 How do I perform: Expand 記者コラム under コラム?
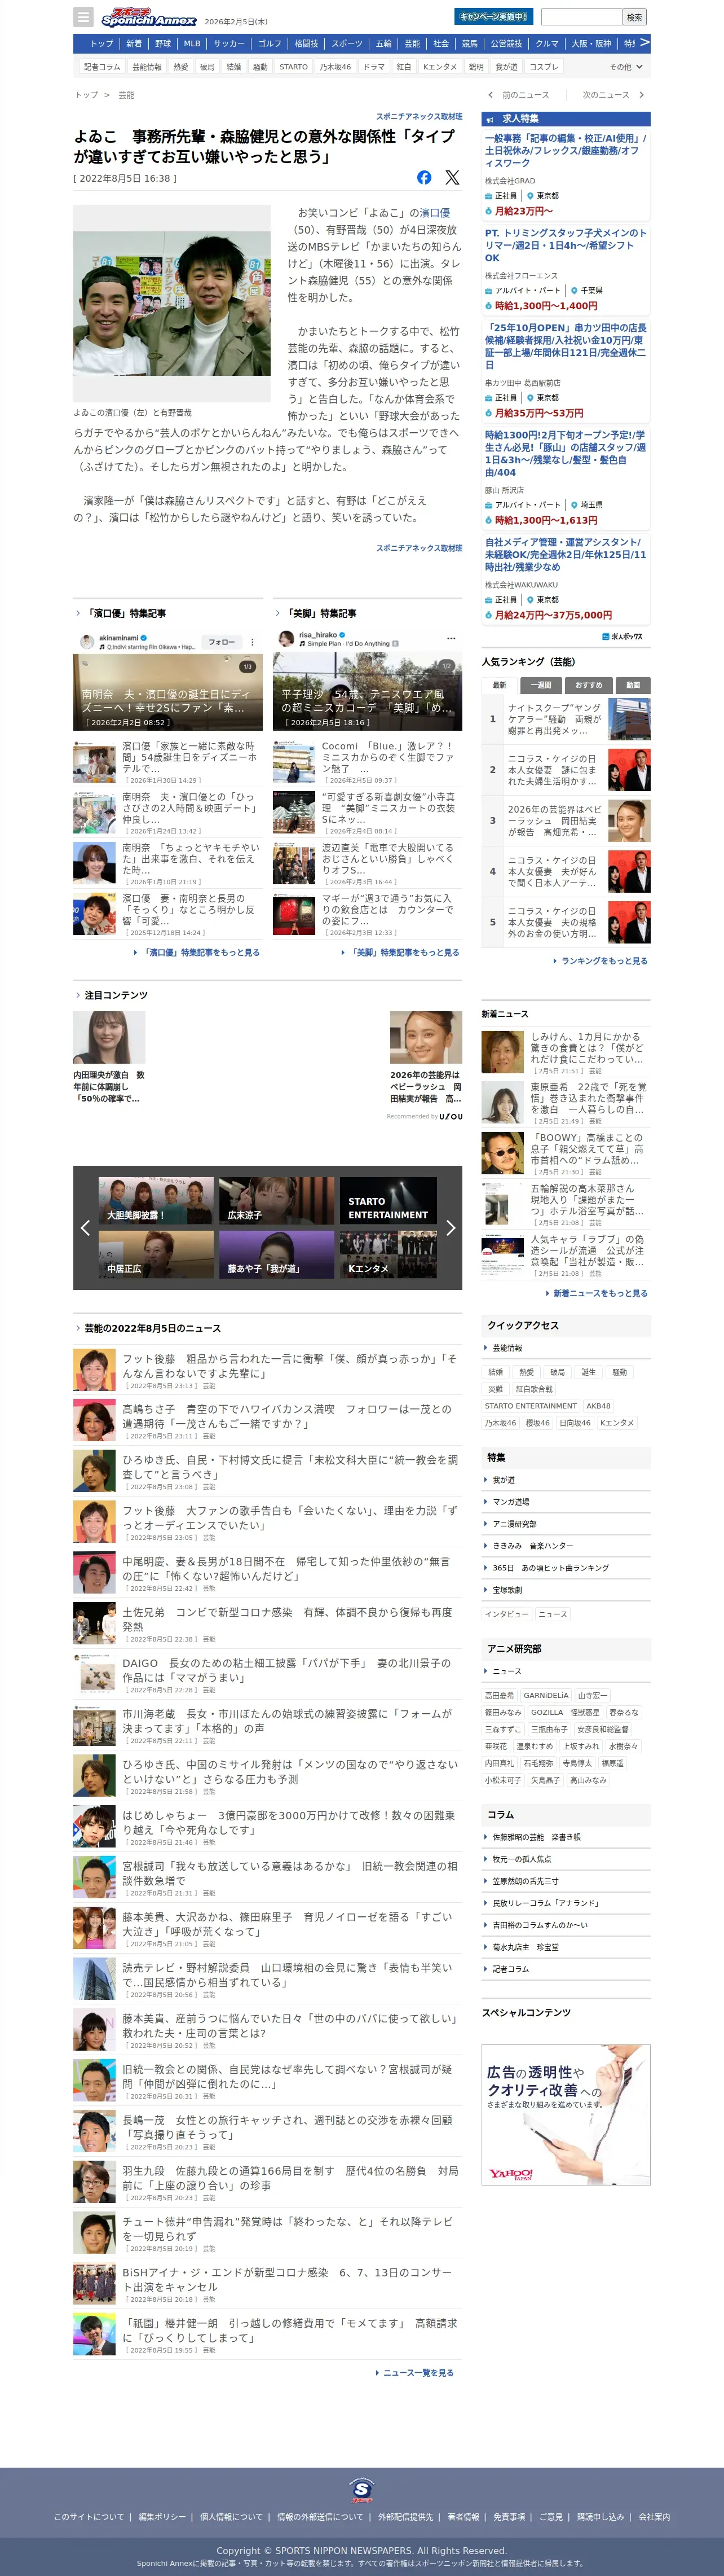pos(565,1969)
